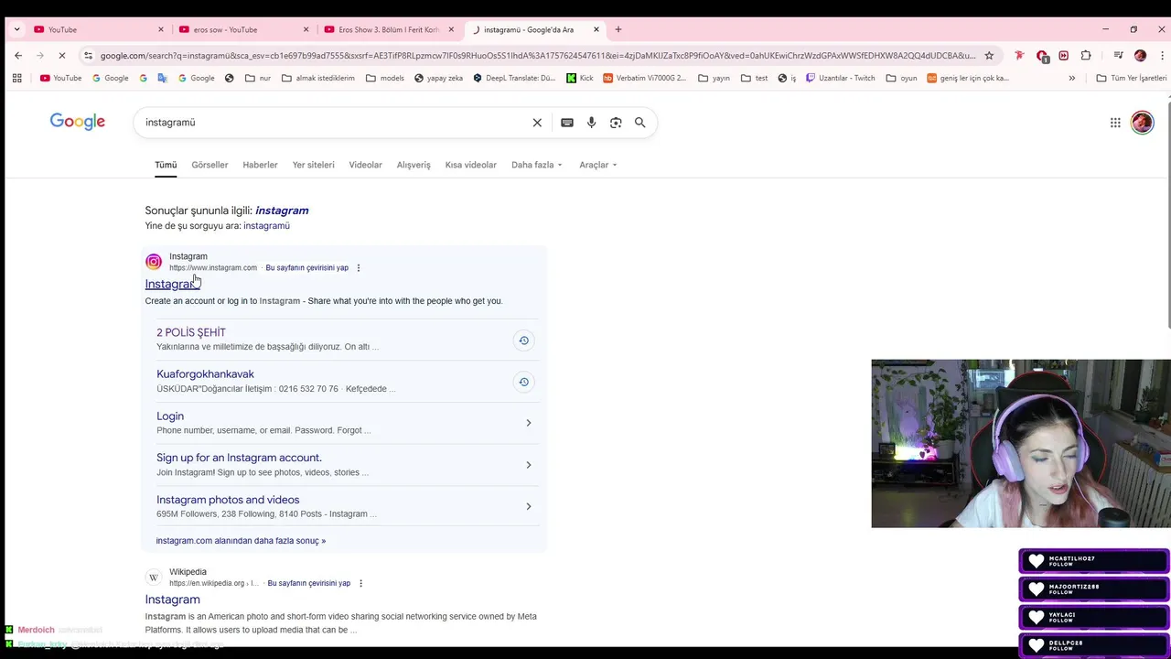Stop loading the page
The height and width of the screenshot is (659, 1171).
point(61,56)
